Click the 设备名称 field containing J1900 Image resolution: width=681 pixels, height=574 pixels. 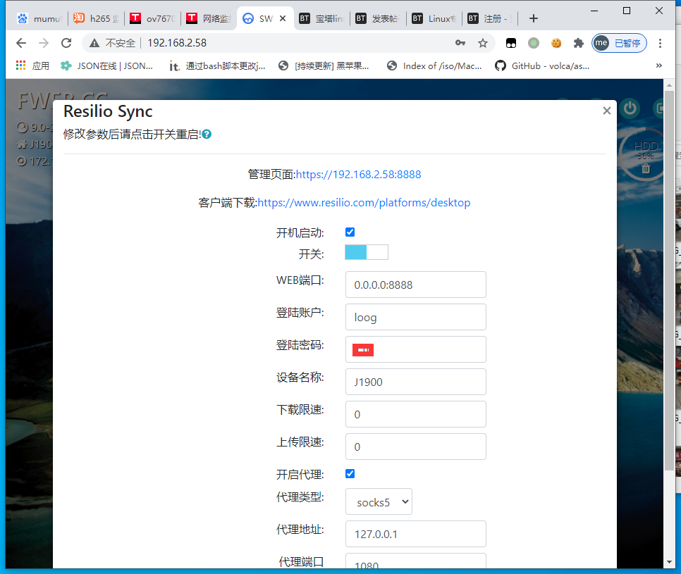415,382
